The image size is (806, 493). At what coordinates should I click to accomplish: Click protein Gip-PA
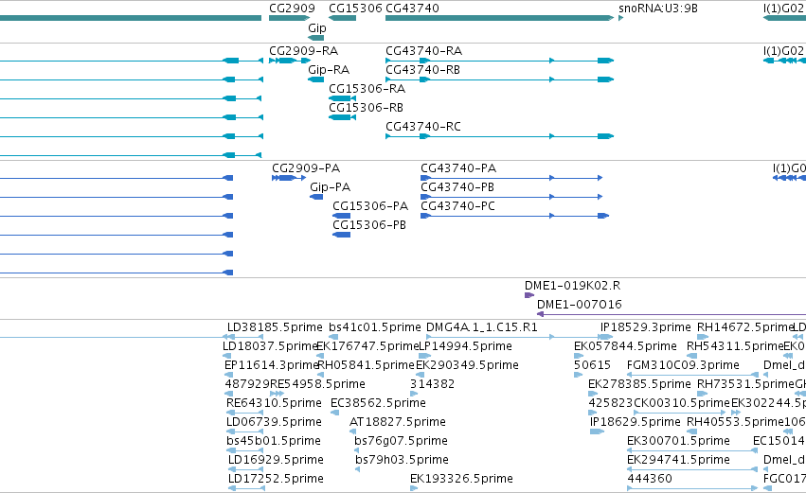click(x=330, y=187)
